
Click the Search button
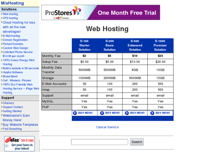pos(137,142)
